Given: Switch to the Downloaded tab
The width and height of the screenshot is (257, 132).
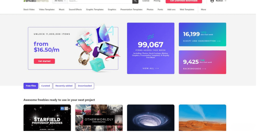Looking at the screenshot, I should tap(85, 86).
